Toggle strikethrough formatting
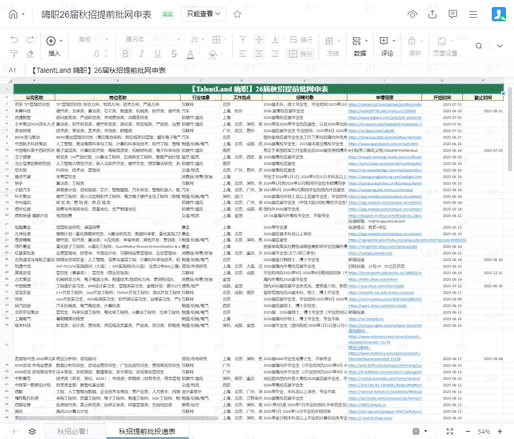514x439 pixels. [x=174, y=54]
